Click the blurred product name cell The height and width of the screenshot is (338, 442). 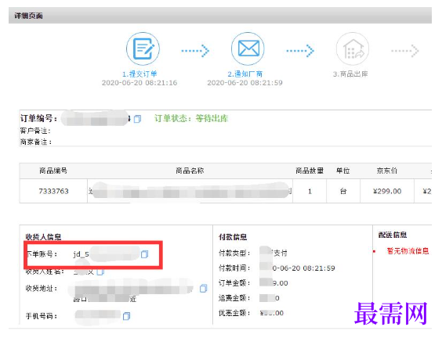coord(190,191)
